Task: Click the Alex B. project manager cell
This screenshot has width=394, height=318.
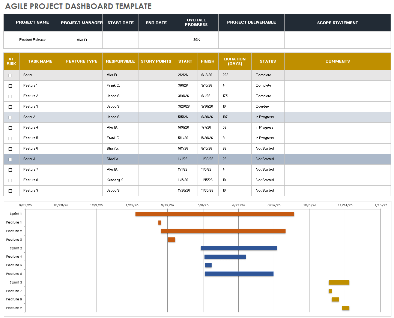Action: click(x=81, y=40)
